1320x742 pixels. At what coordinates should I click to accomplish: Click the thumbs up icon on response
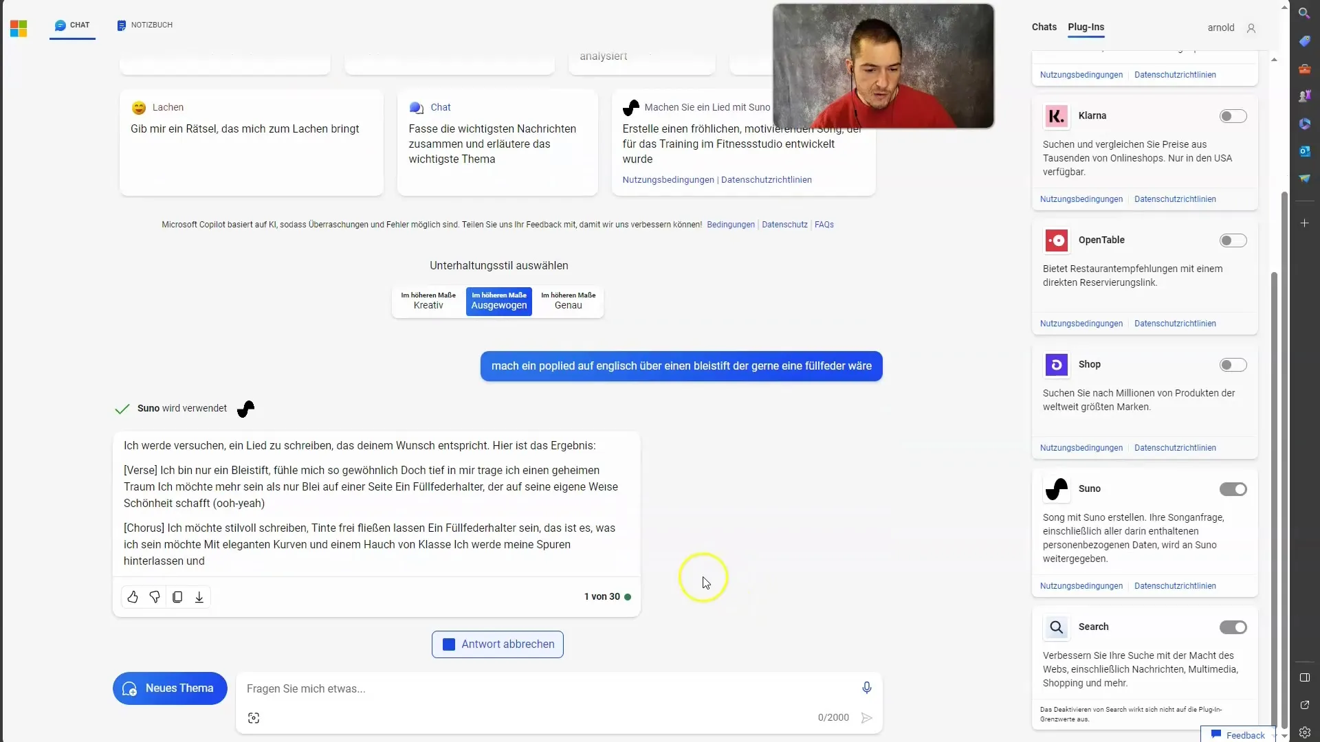pyautogui.click(x=133, y=597)
